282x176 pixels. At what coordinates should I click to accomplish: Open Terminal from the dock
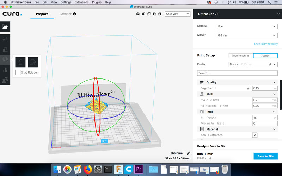pos(108,169)
